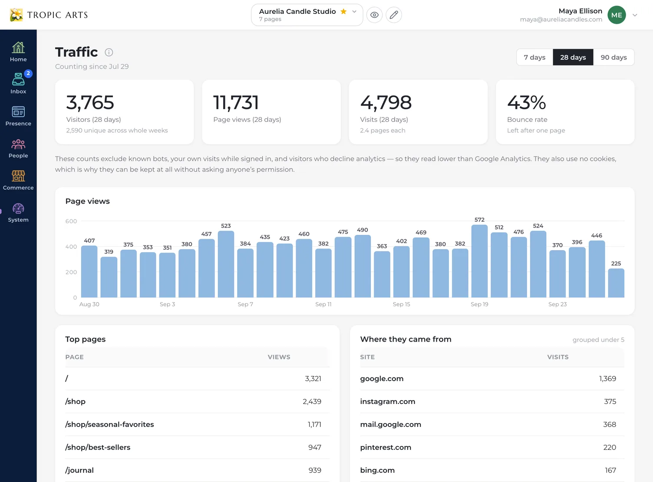Click the tallest bar labeled 572
The image size is (653, 482).
coord(479,261)
